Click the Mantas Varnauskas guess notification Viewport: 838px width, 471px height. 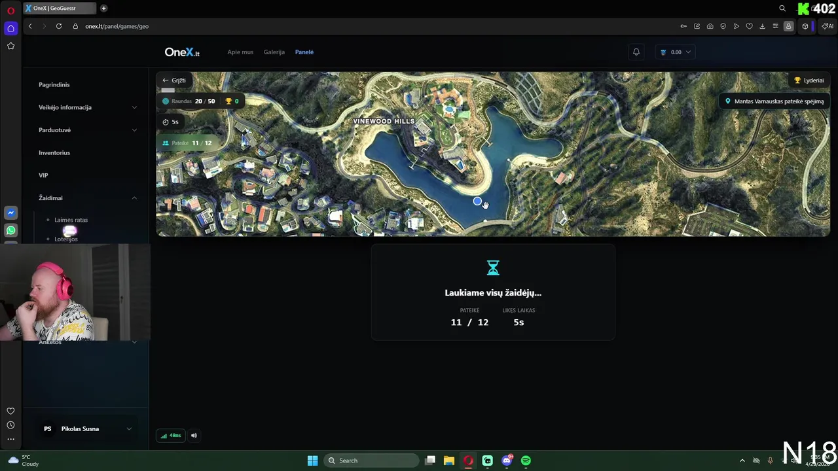[x=774, y=101]
